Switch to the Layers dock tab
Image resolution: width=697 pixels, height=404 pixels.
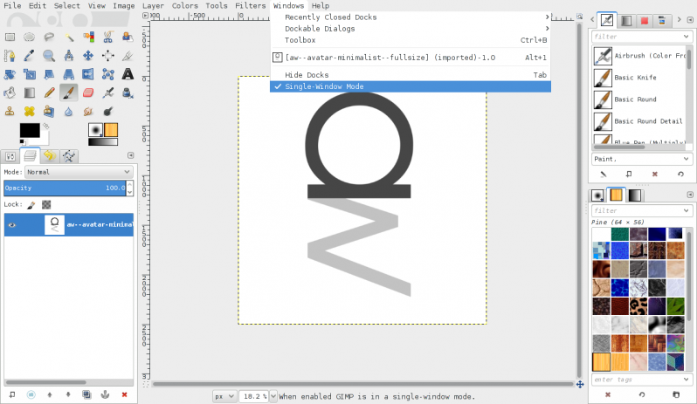pos(30,156)
